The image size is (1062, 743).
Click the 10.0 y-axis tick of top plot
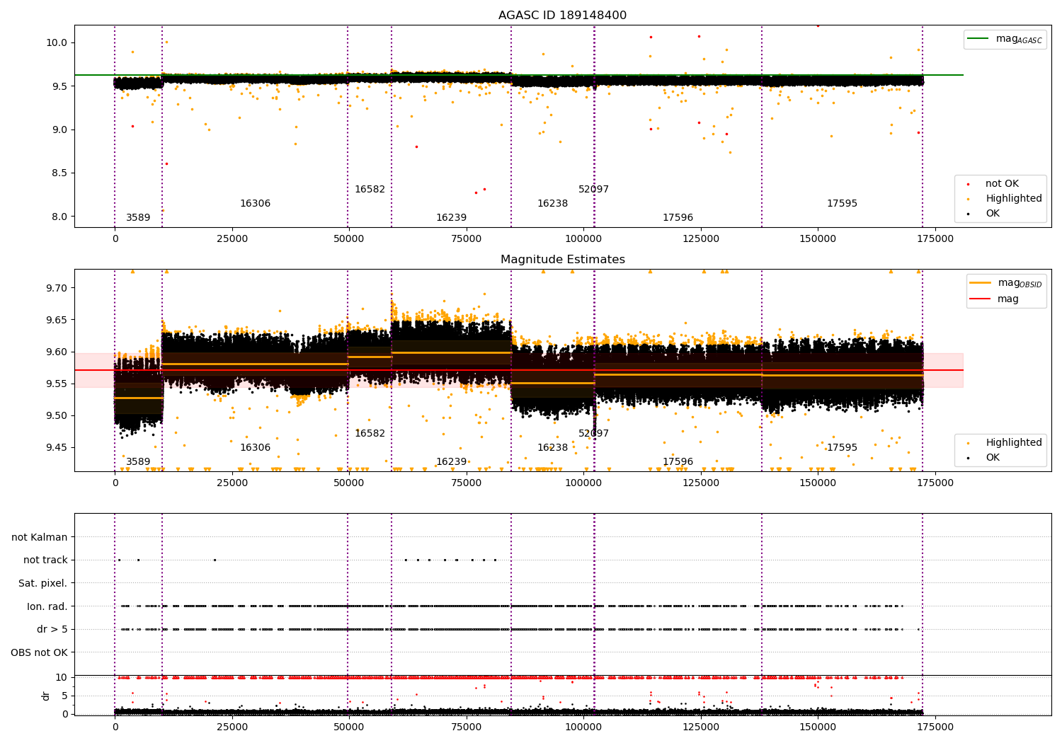click(57, 42)
